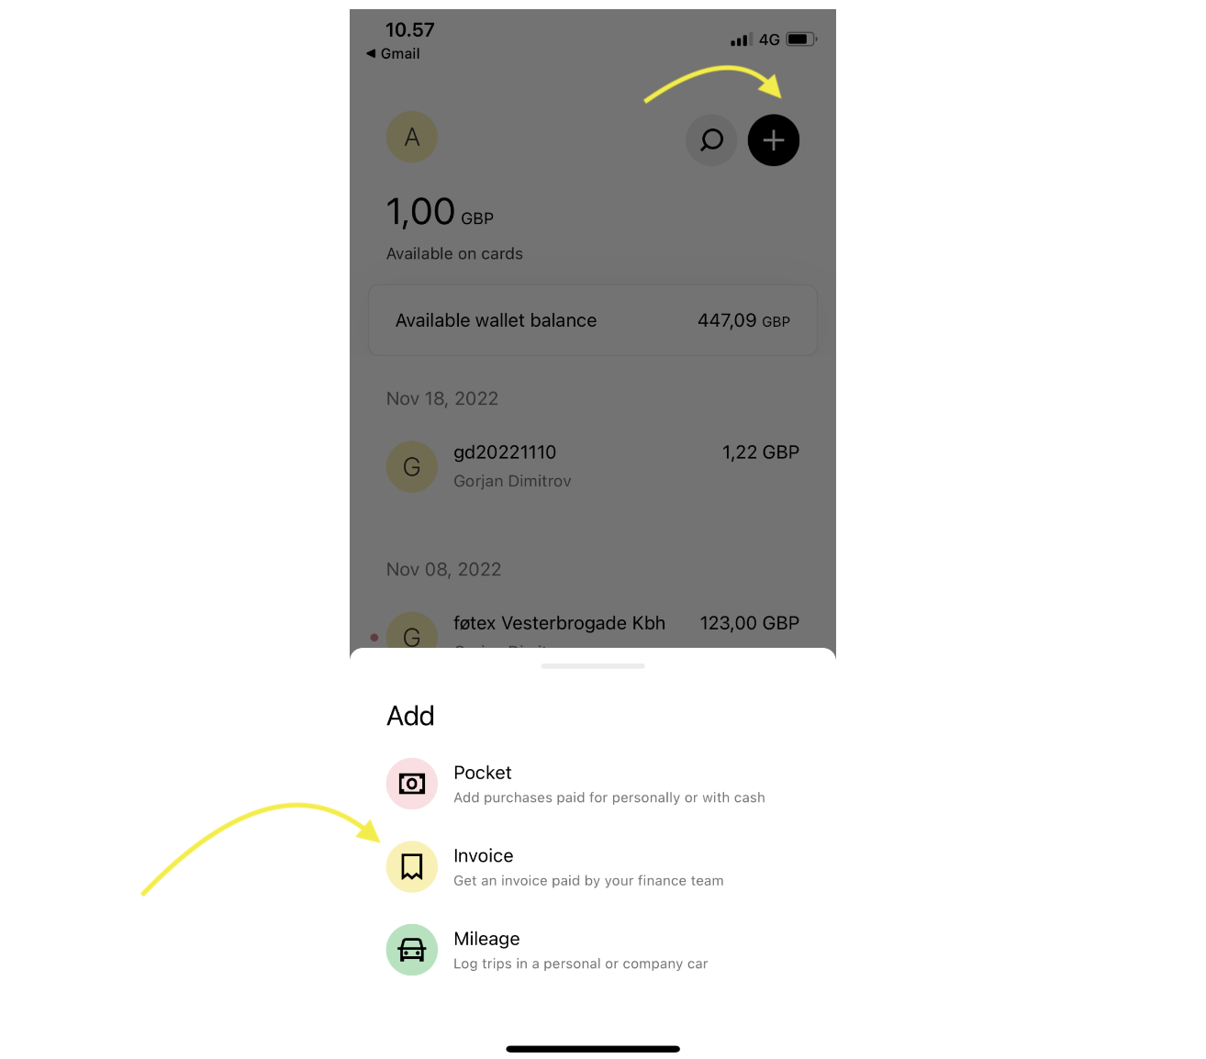Open the føtex Vesterbrogade Kbh transaction
Viewport: 1206px width, 1059px height.
(593, 628)
